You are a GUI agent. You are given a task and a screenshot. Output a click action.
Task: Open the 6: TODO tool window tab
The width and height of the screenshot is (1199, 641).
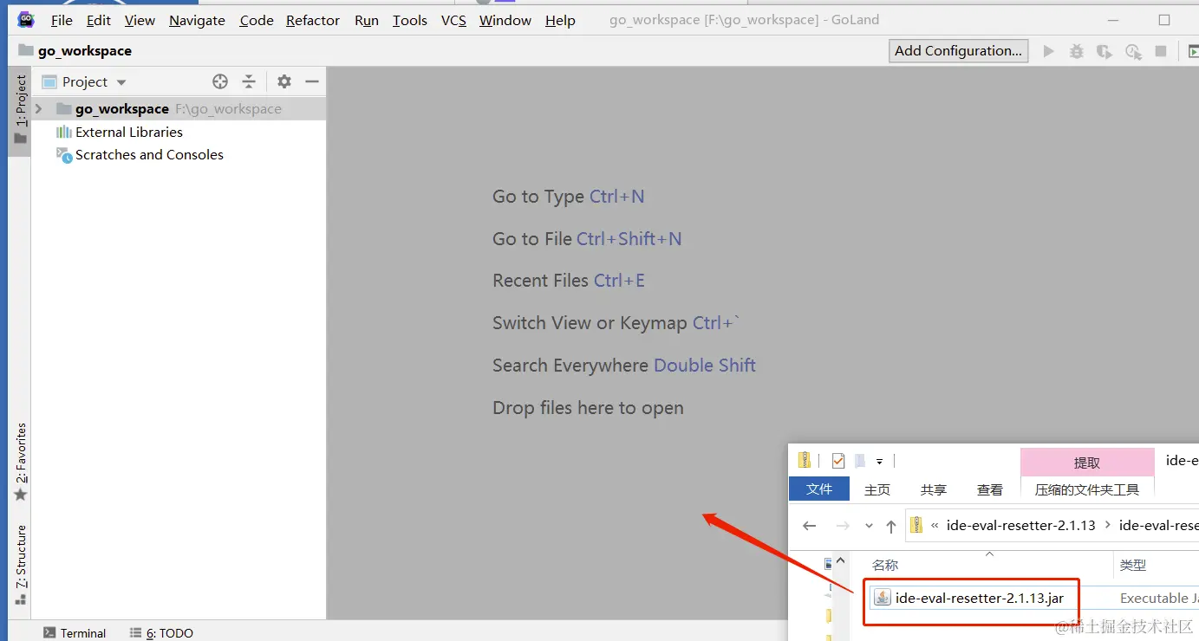tap(161, 632)
